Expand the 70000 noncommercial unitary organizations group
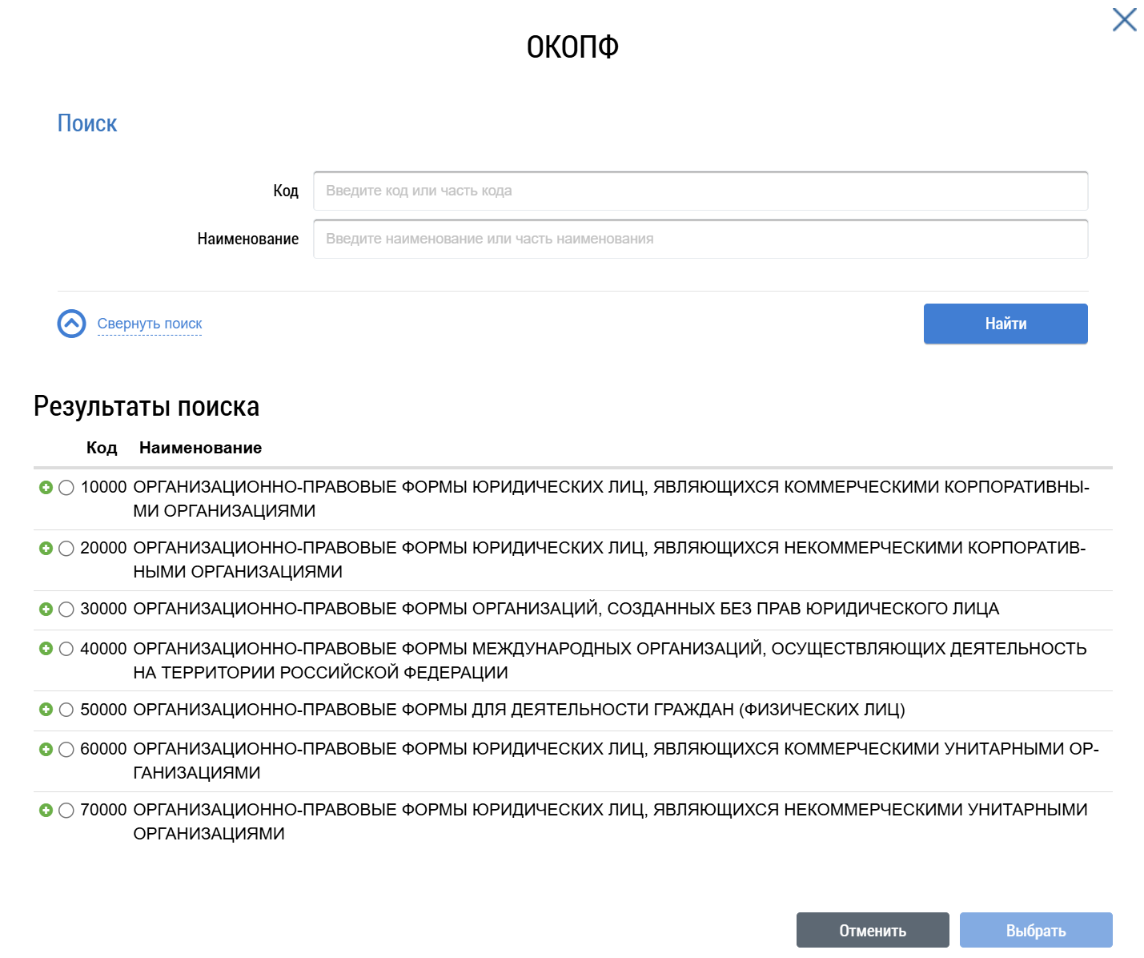The width and height of the screenshot is (1144, 958). [46, 810]
